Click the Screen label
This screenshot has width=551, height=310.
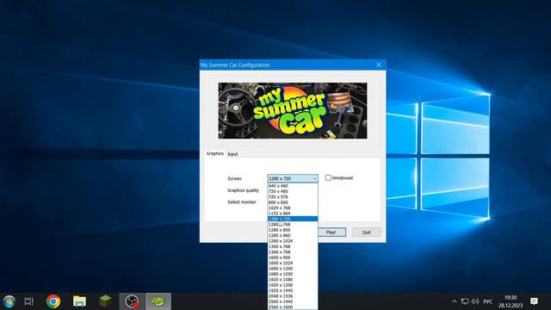[x=234, y=178]
